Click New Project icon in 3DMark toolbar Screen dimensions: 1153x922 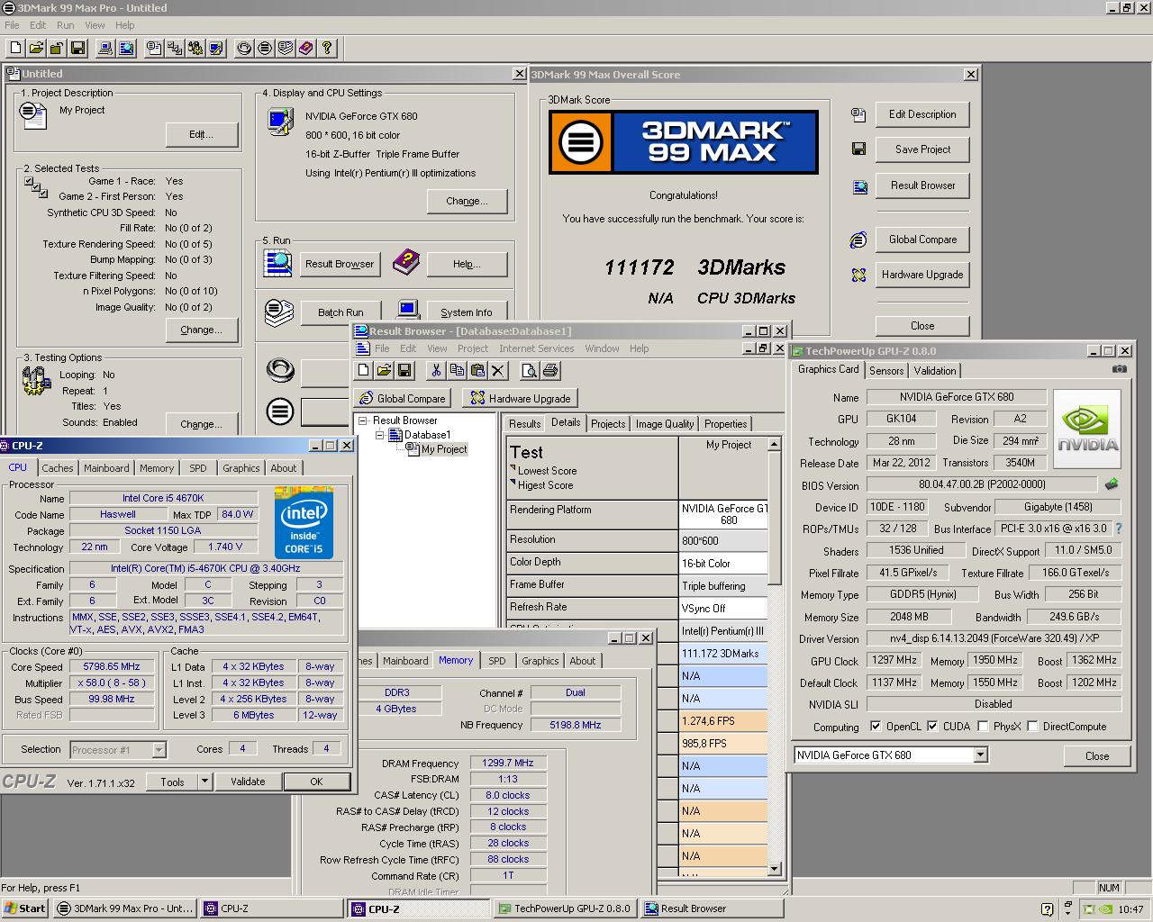(16, 48)
